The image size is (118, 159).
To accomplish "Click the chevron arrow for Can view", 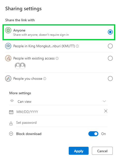I will point(104,101).
